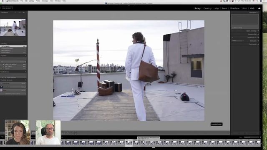Click the cloud sync status icon
267x150 pixels.
click(x=259, y=8)
